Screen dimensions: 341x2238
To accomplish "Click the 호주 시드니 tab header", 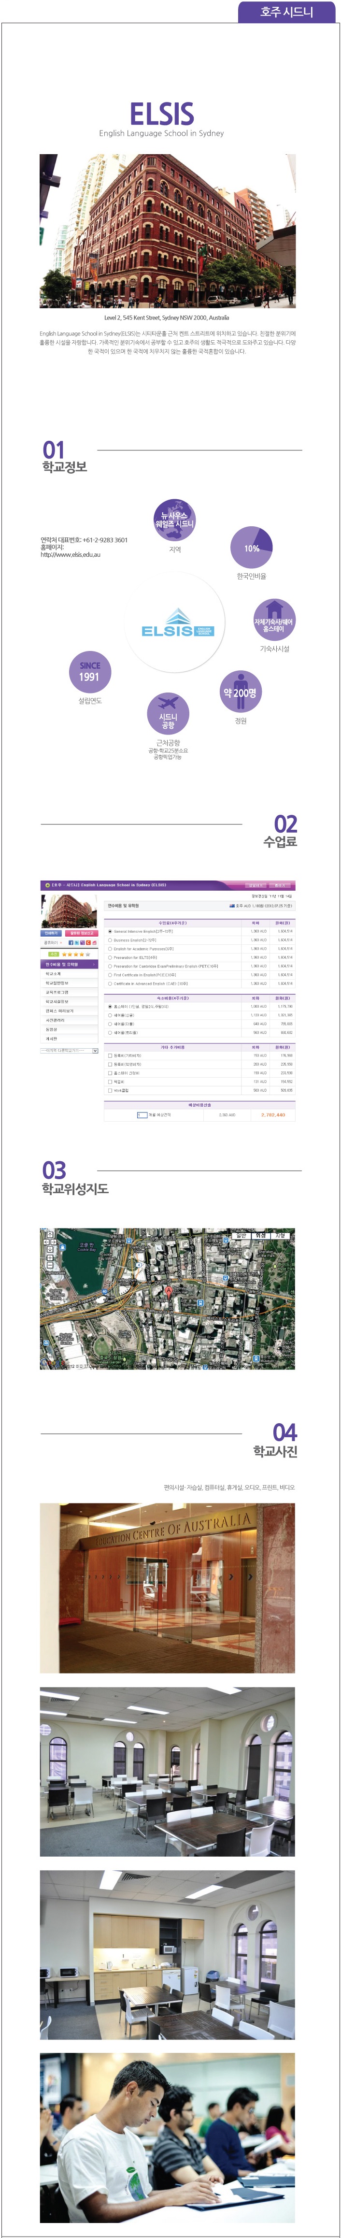I will point(287,11).
